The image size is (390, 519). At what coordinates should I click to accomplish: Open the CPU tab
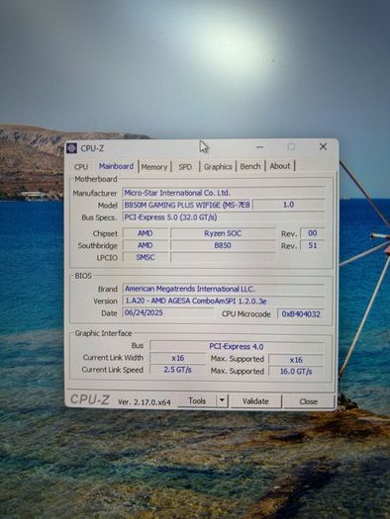click(81, 166)
